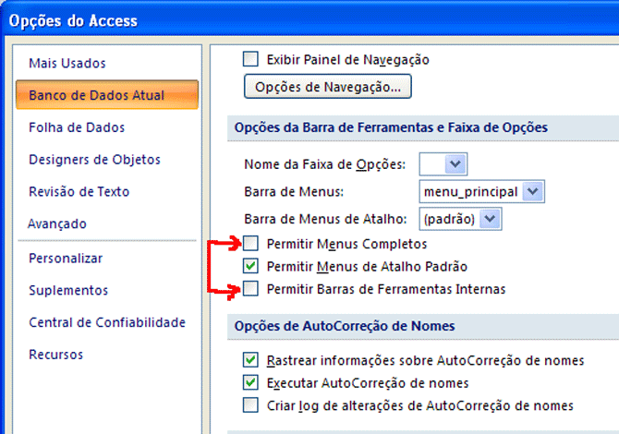Uncheck Rastrear informações sobre AutoCorreção de nomes
Screen dimensions: 619x434
tap(250, 360)
